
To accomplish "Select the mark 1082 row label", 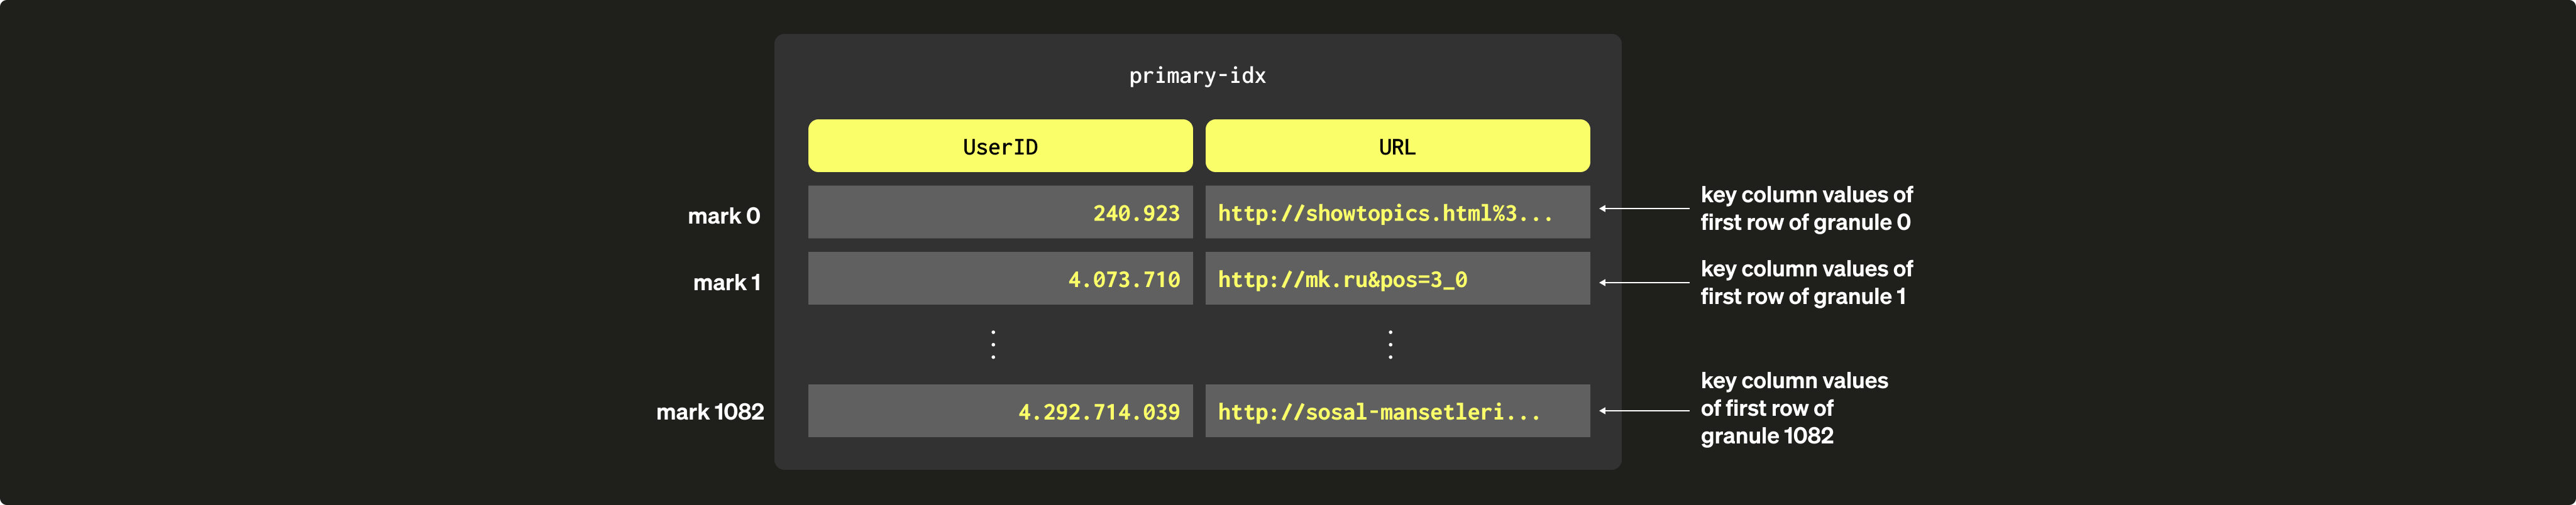I will pos(709,412).
